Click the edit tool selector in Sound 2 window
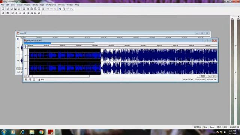 tap(18, 39)
